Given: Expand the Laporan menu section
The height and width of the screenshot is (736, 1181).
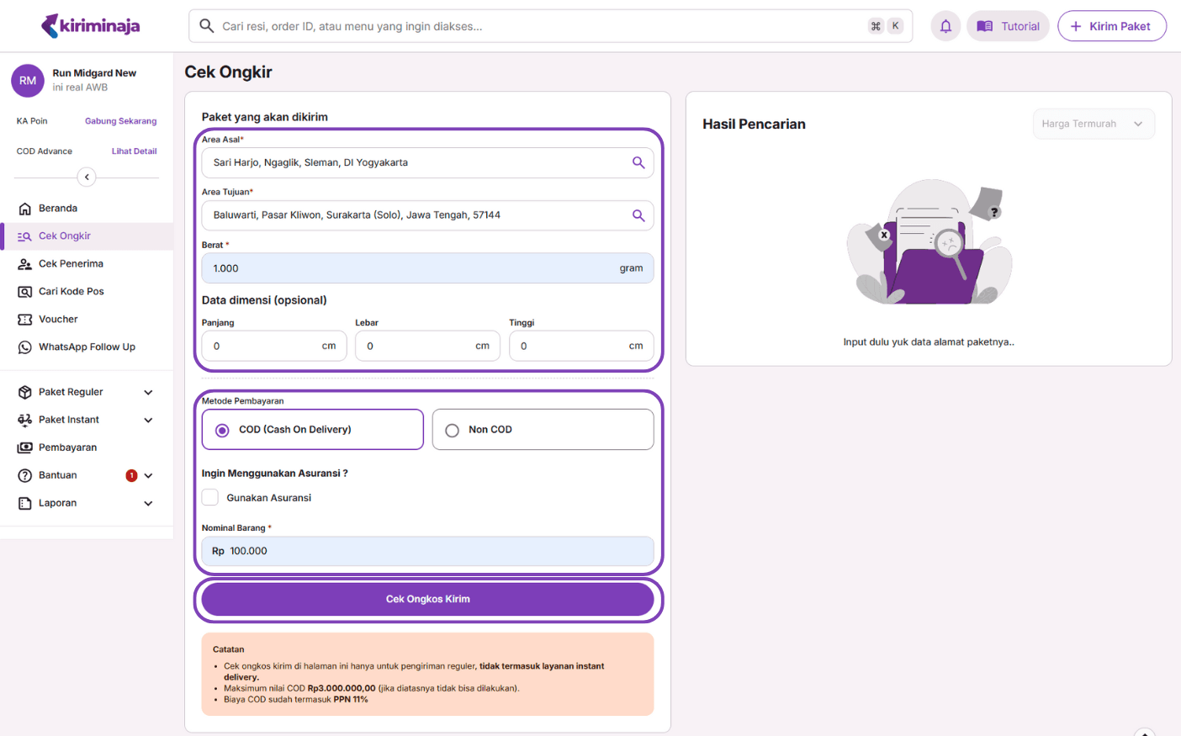Looking at the screenshot, I should point(148,503).
